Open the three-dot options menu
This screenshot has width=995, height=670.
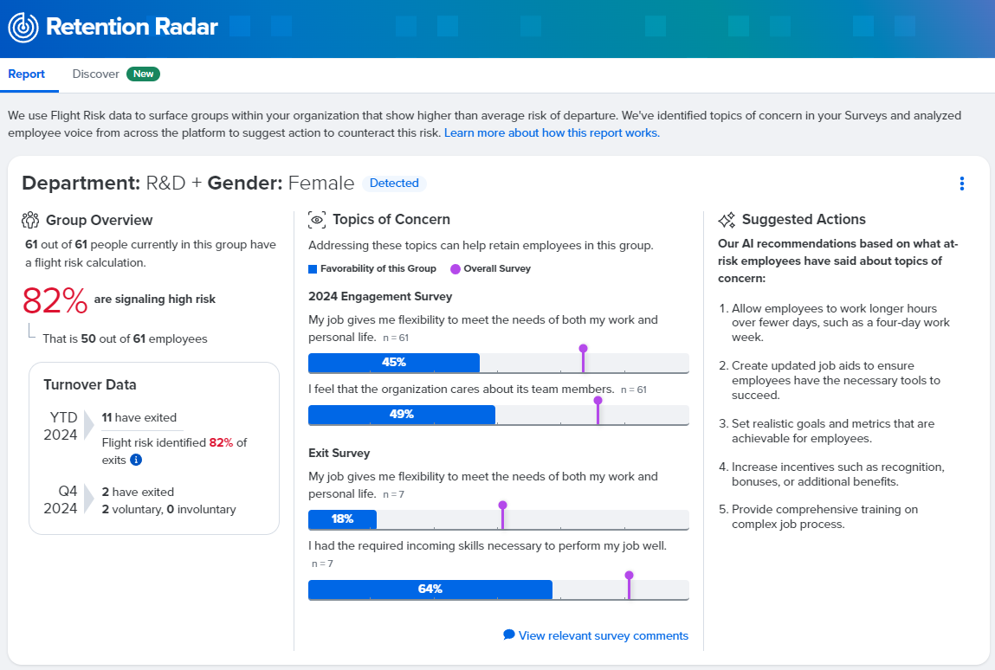961,184
